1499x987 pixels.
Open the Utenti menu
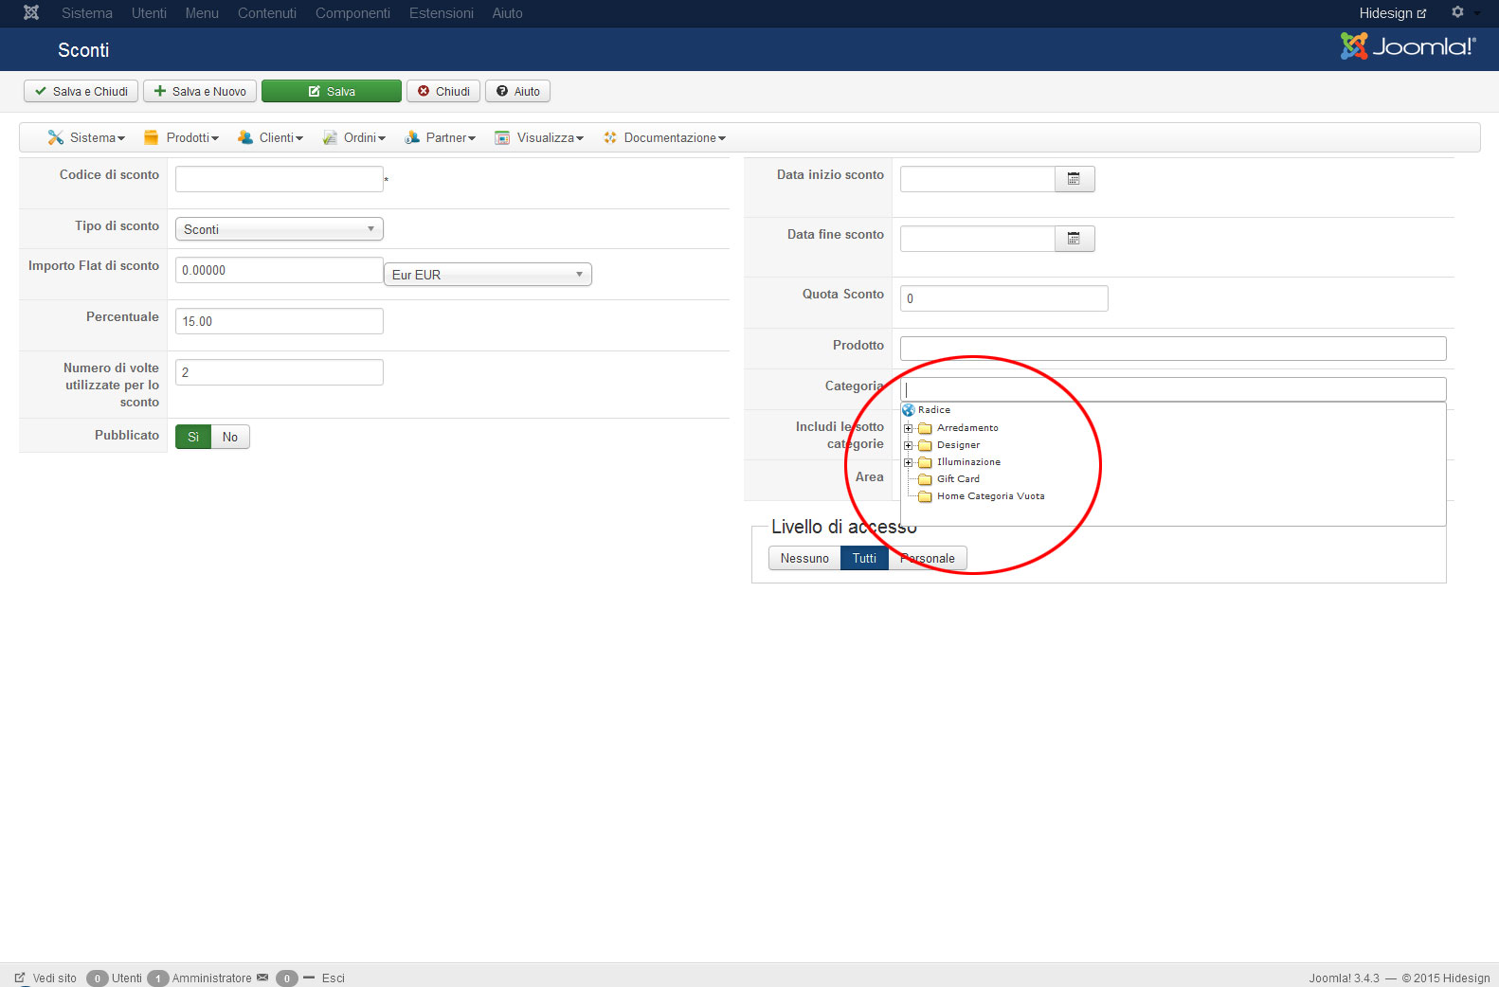149,13
